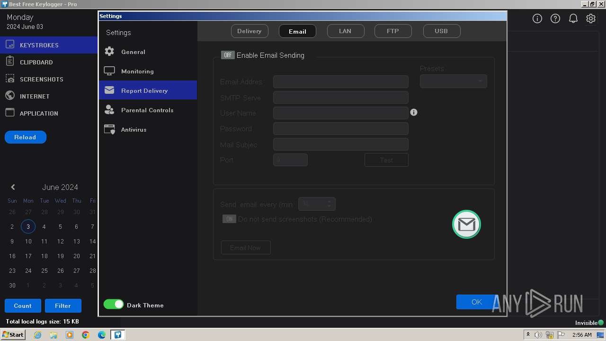Select KEYSTROKES log category label

tap(39, 45)
